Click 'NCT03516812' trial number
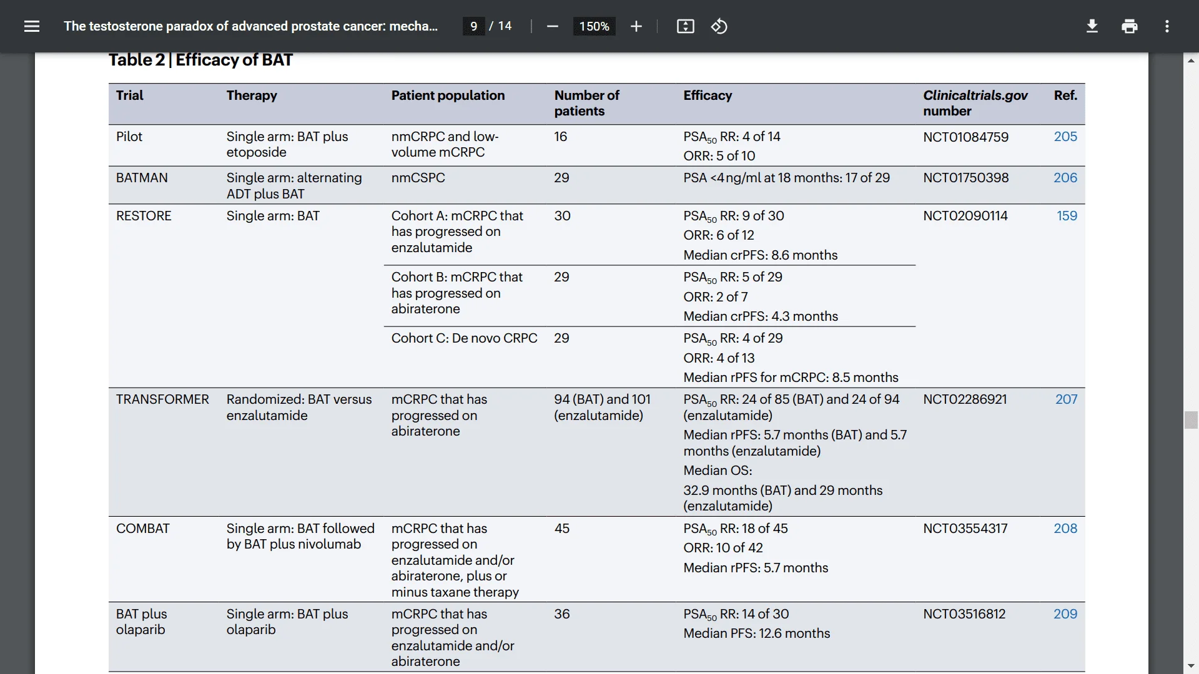Viewport: 1199px width, 674px height. [x=964, y=614]
